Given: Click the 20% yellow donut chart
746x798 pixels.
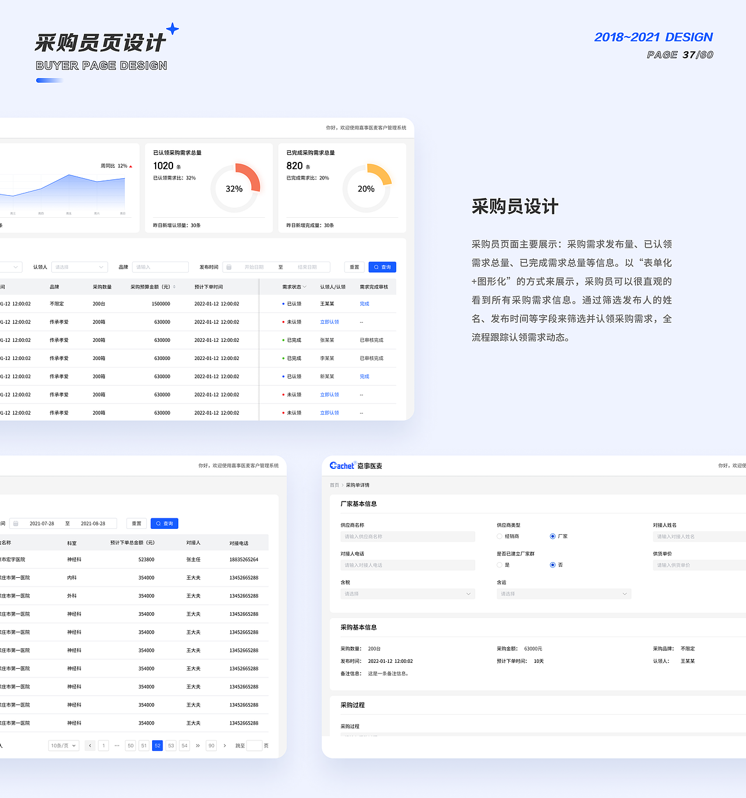Looking at the screenshot, I should click(367, 189).
